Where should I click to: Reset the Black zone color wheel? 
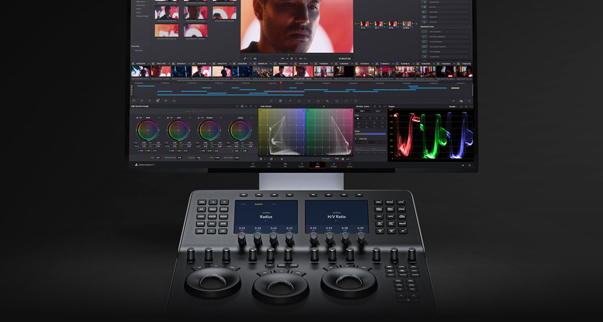coord(159,118)
